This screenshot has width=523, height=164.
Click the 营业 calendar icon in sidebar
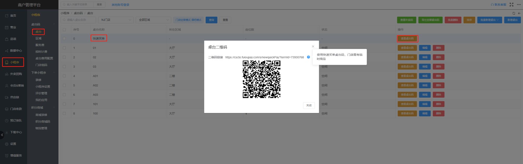7,27
